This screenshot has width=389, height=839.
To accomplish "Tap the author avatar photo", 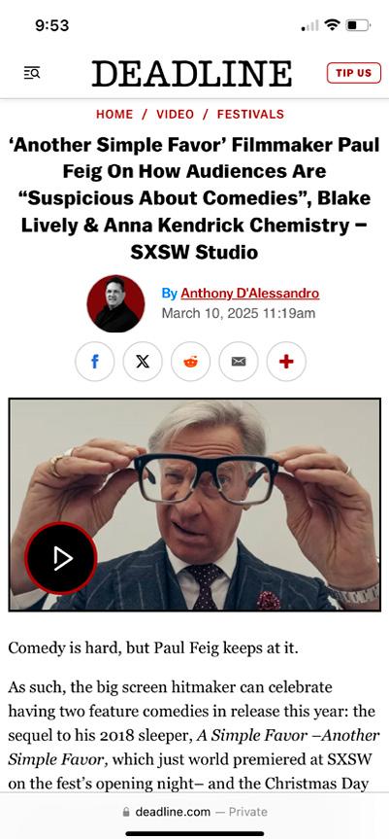I will click(115, 303).
